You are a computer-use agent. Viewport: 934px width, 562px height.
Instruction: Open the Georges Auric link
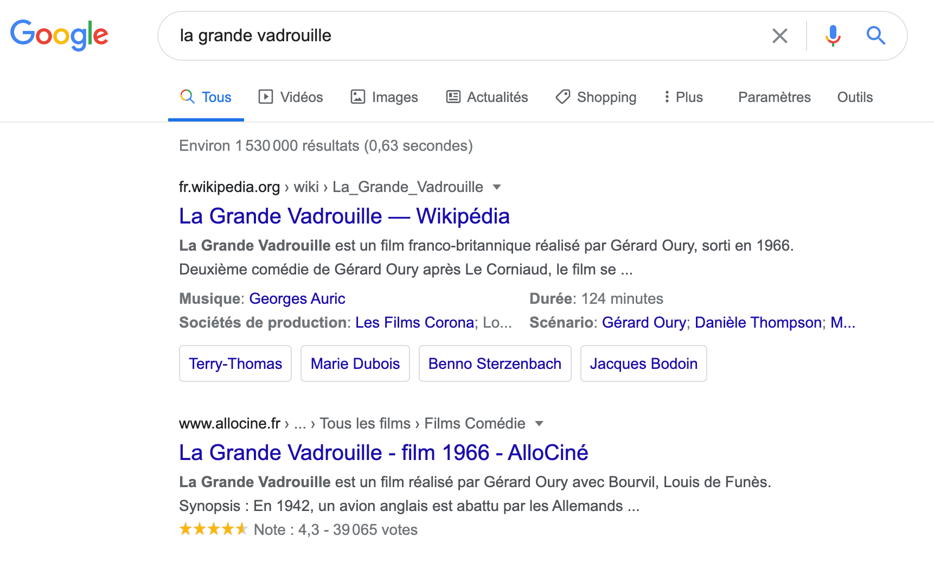[x=297, y=298]
